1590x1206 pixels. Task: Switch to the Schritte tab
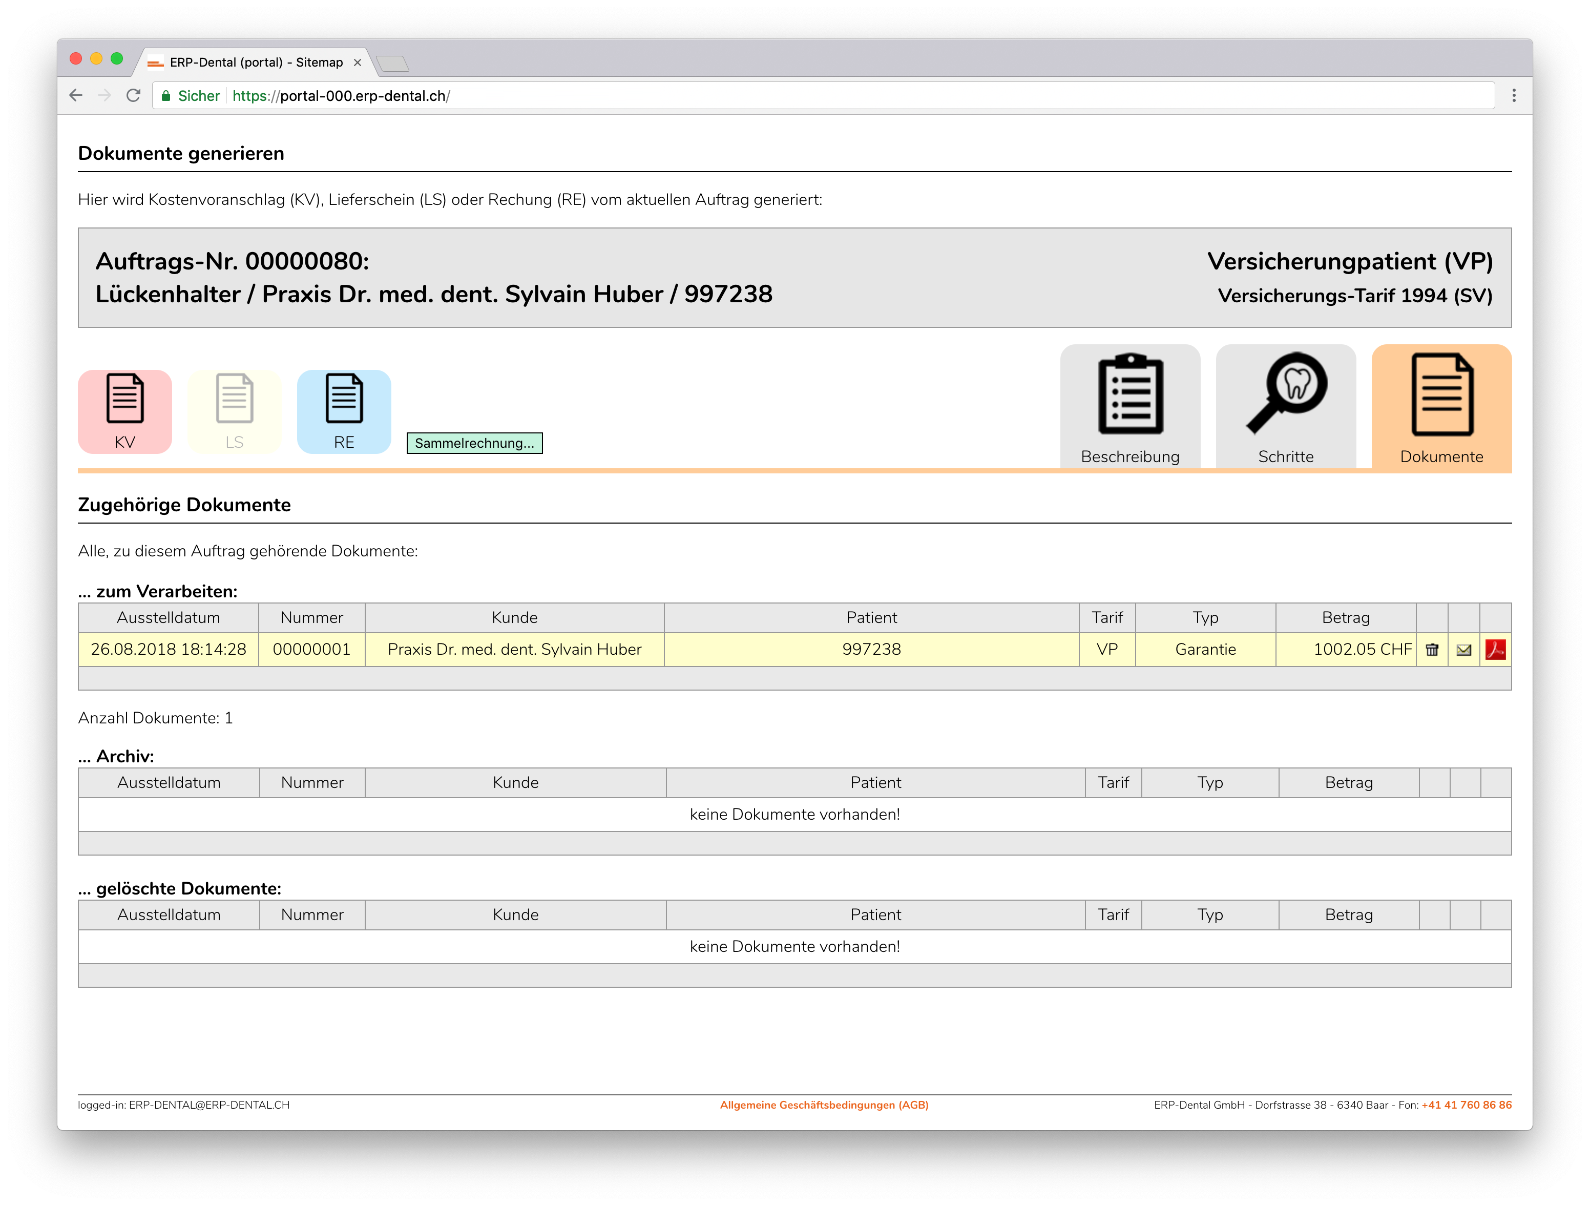tap(1286, 407)
